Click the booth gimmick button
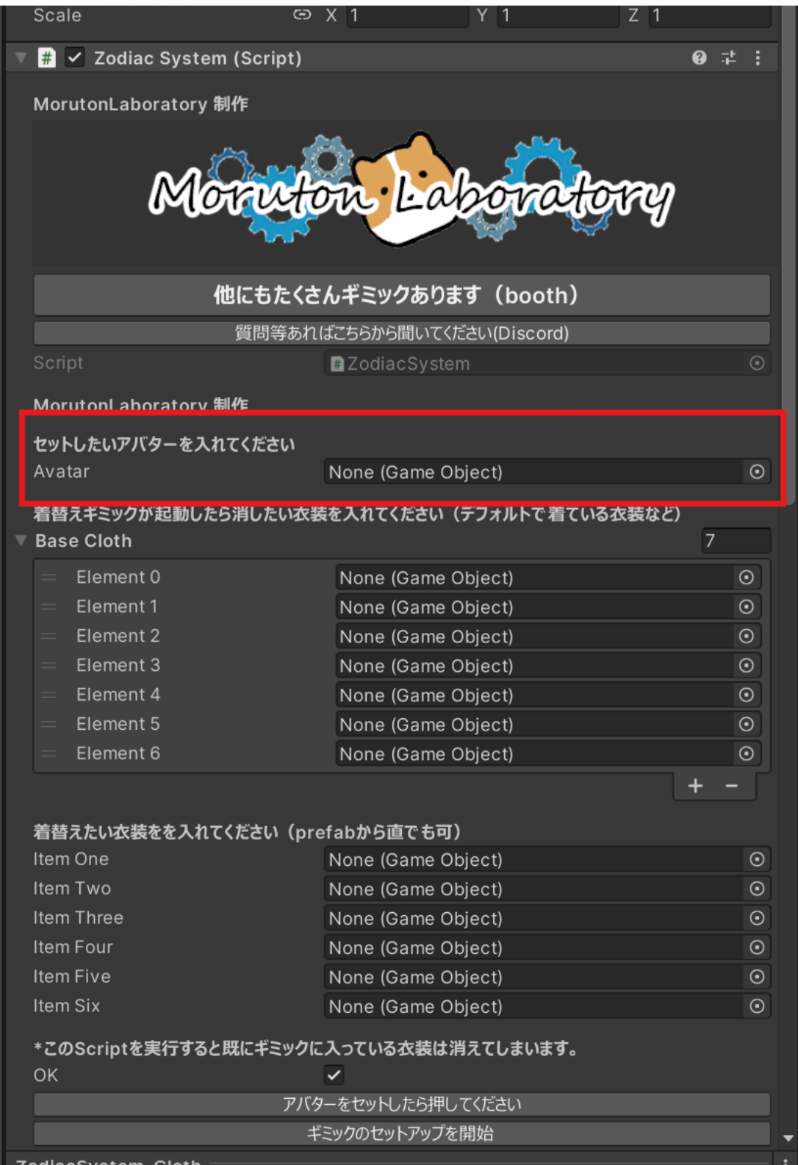This screenshot has width=798, height=1165. (x=401, y=295)
